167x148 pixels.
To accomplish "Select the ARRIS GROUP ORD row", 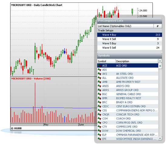I will tap(128, 90).
